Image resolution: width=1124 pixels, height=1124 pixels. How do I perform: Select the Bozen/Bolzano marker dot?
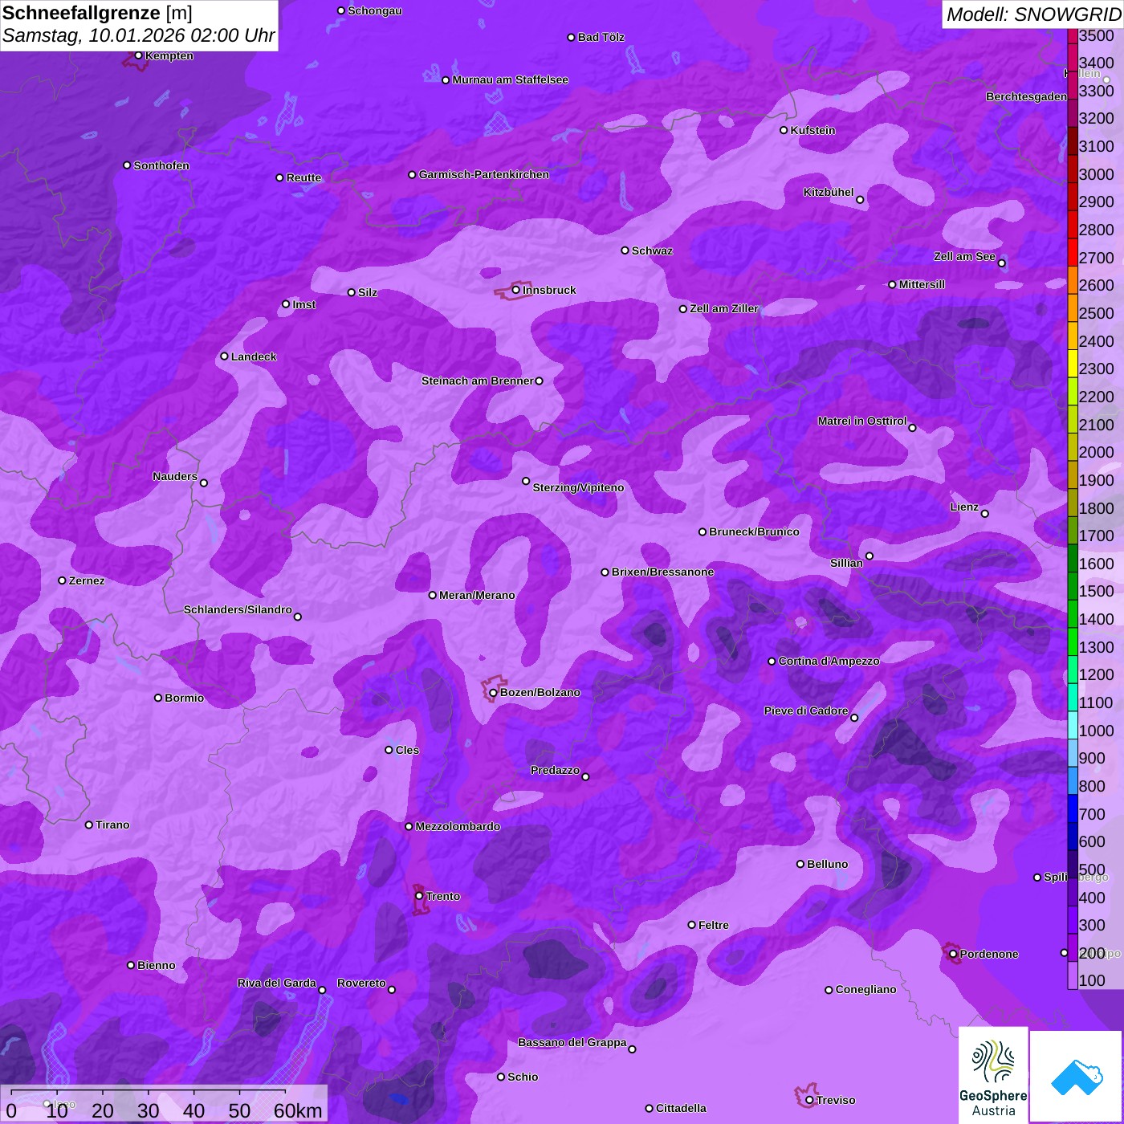[x=493, y=693]
